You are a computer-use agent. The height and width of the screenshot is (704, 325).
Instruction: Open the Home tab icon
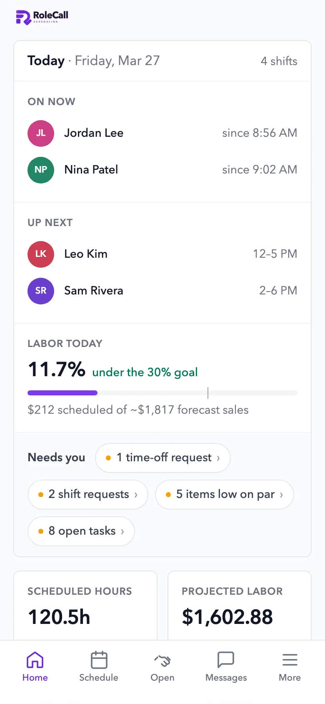pos(35,660)
